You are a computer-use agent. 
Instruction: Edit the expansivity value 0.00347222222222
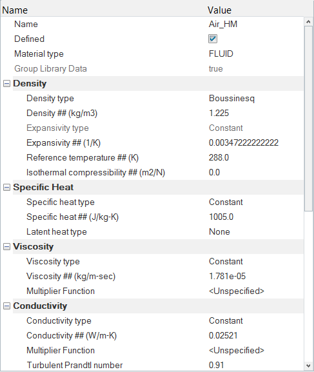[244, 143]
